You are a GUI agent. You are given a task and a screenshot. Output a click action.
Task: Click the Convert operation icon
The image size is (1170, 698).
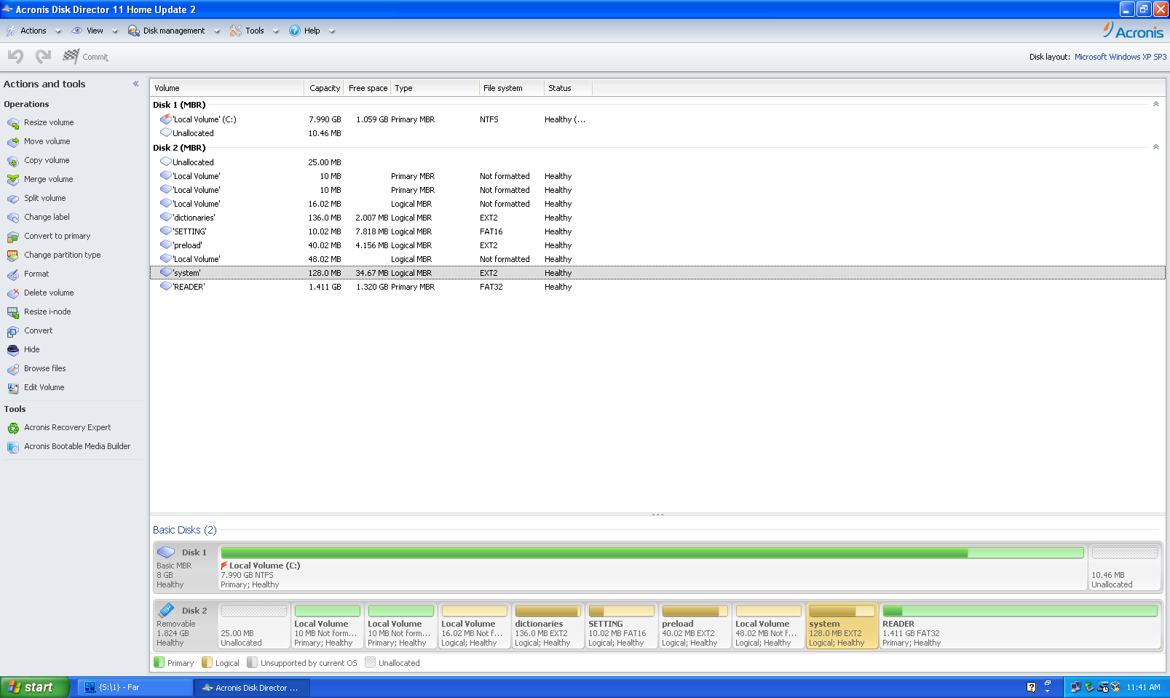[12, 331]
